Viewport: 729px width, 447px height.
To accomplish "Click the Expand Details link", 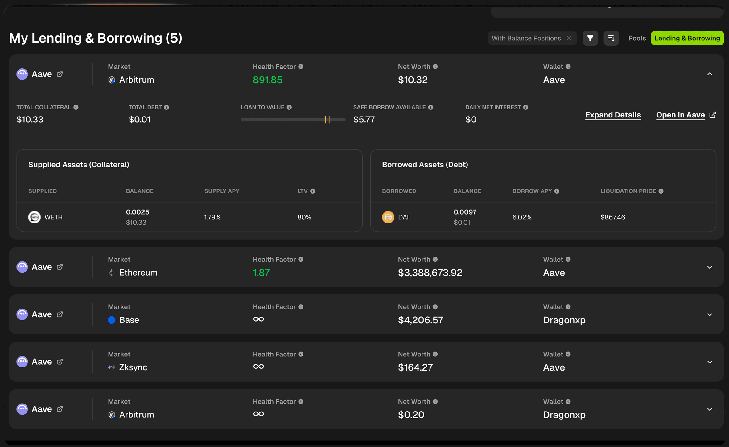I will pyautogui.click(x=613, y=115).
